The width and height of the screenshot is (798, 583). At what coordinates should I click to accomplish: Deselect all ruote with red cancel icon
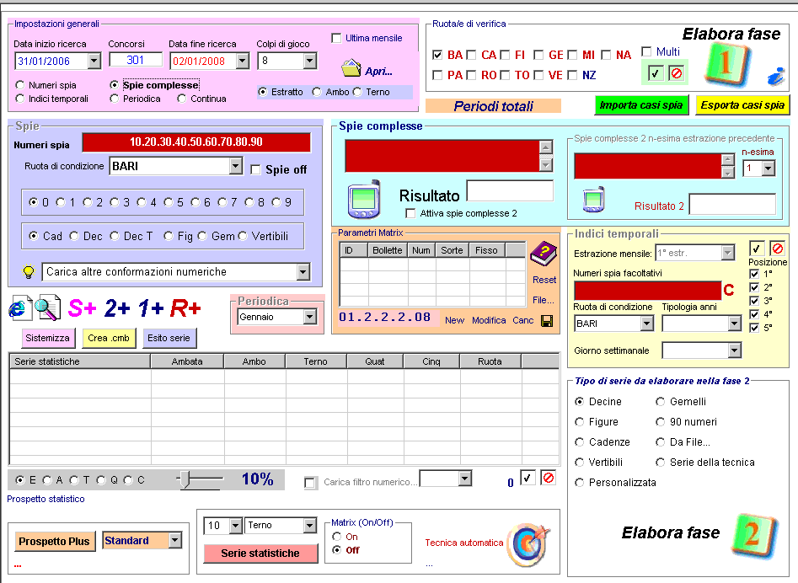pos(676,73)
